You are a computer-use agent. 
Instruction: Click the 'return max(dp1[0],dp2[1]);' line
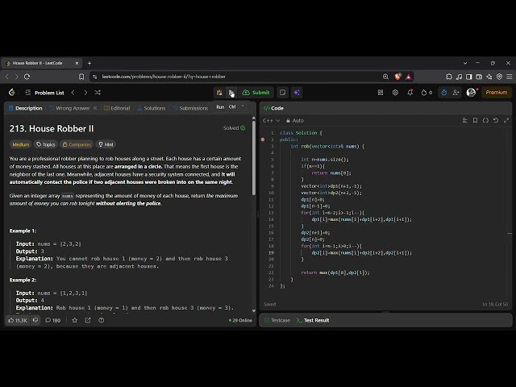coord(335,273)
